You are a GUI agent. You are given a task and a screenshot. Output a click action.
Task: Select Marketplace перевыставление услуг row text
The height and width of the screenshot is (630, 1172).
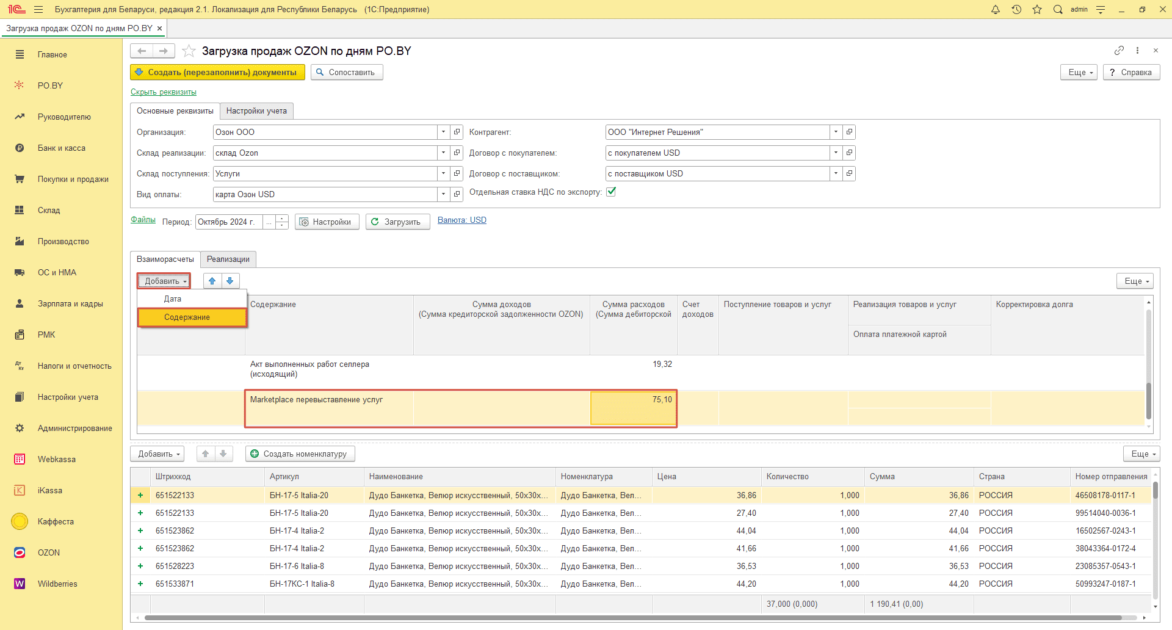click(x=316, y=399)
